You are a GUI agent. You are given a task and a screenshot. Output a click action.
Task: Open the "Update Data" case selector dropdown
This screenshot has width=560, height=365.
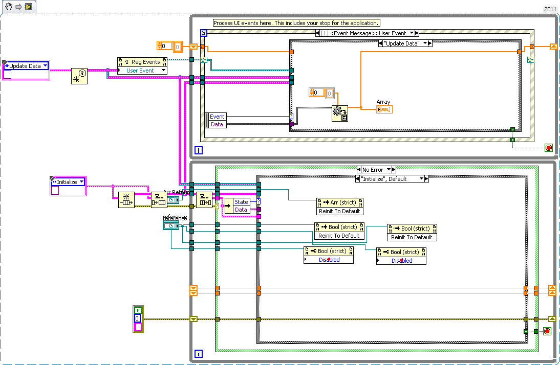(425, 43)
